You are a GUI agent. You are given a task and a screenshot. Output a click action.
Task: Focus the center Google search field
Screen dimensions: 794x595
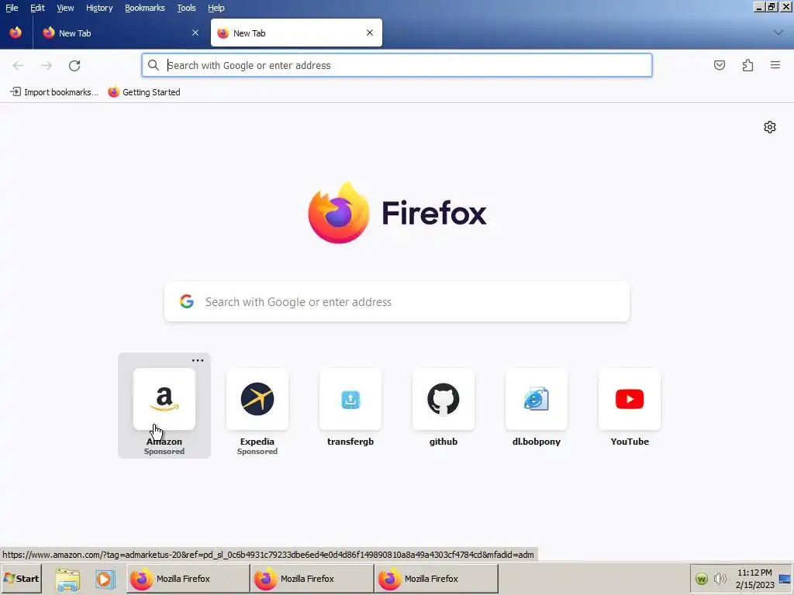(396, 301)
